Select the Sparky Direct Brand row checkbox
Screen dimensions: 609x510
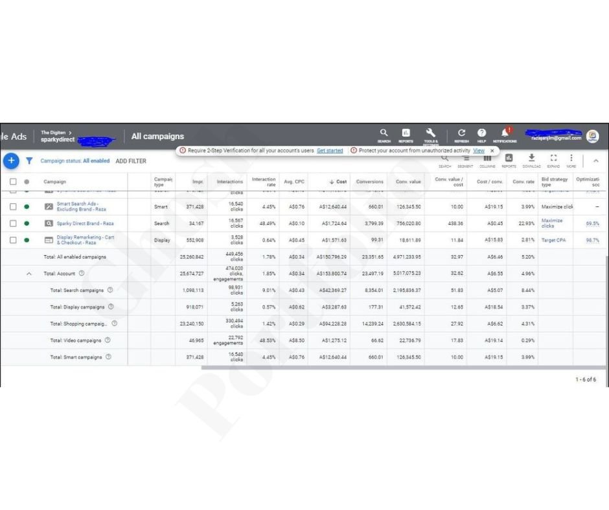[13, 223]
